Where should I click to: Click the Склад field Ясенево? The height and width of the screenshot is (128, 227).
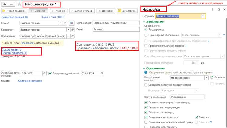point(116,29)
